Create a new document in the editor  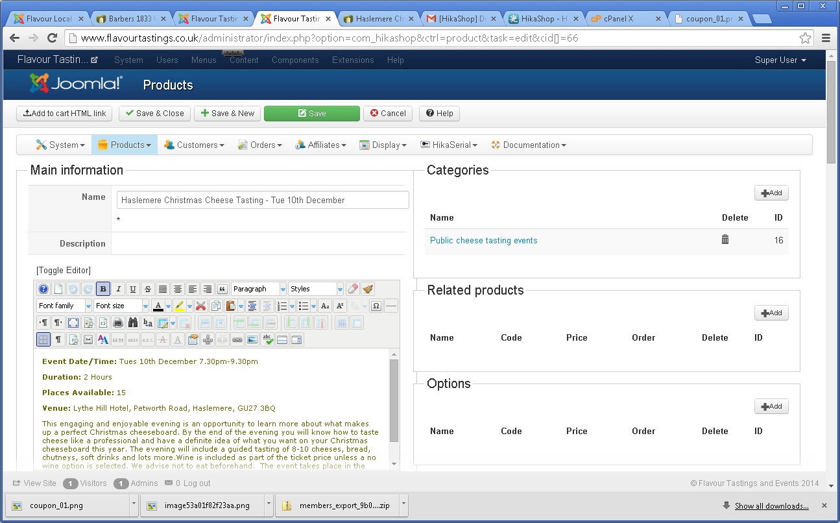click(x=58, y=289)
